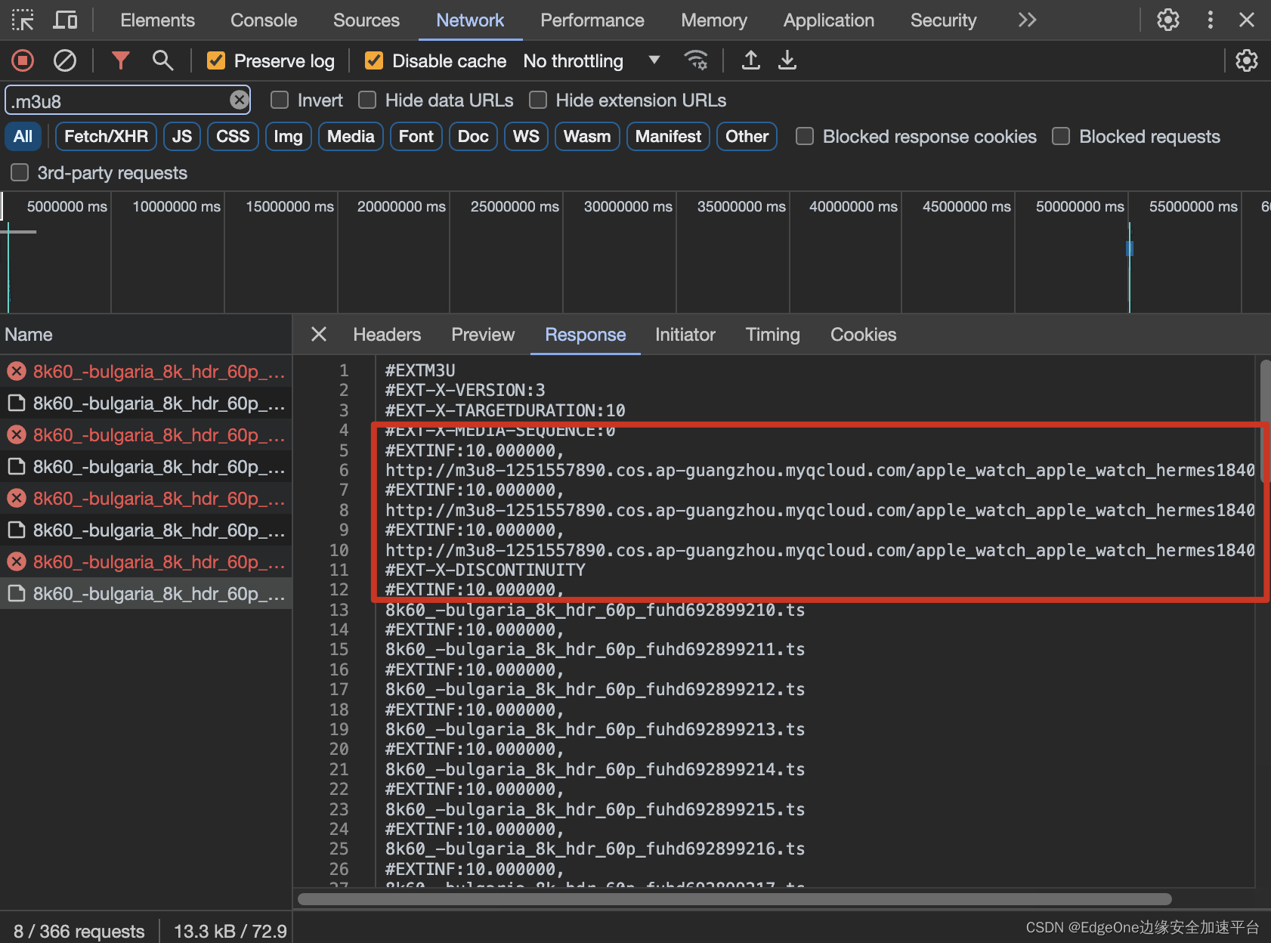Filter requests by Img

[288, 136]
